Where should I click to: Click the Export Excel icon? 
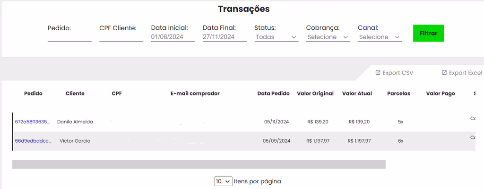[x=444, y=73]
